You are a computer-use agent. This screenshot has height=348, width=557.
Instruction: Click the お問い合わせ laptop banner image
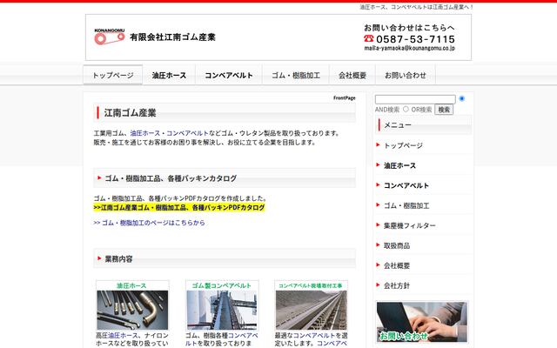point(422,322)
